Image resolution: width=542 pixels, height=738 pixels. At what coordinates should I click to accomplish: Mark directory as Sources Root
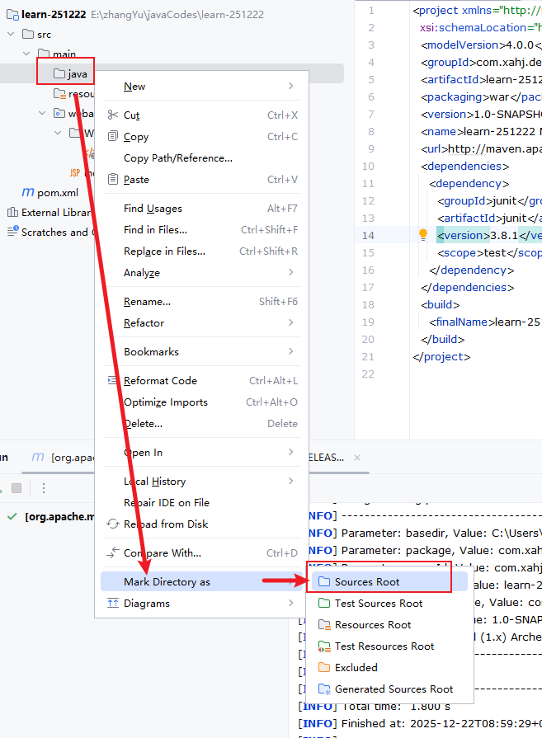(x=389, y=581)
